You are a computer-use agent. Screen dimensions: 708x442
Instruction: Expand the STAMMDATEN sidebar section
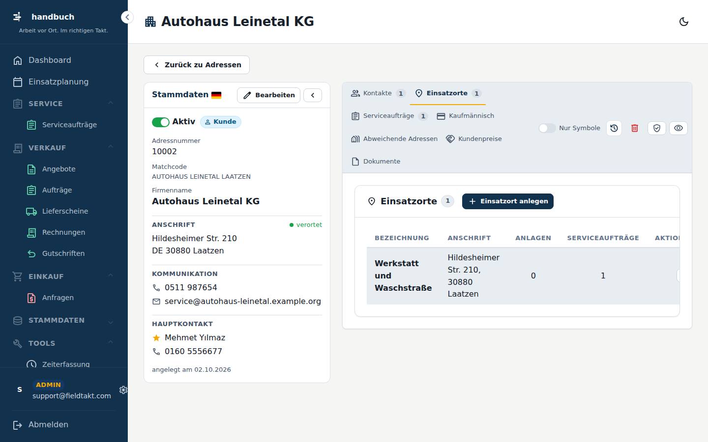coord(111,322)
